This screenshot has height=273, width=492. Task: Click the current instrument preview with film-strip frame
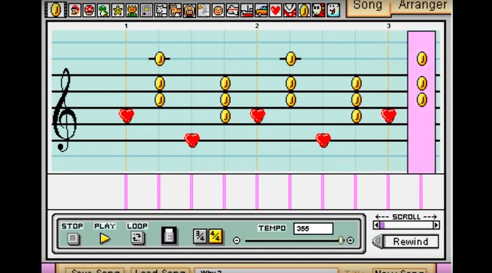(55, 10)
